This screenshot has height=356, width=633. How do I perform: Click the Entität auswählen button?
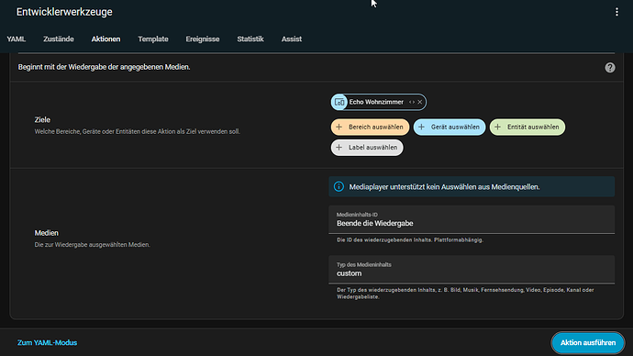pos(527,128)
